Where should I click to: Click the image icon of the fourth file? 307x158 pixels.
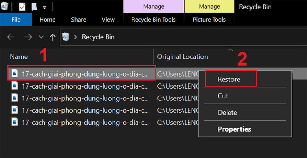15,110
